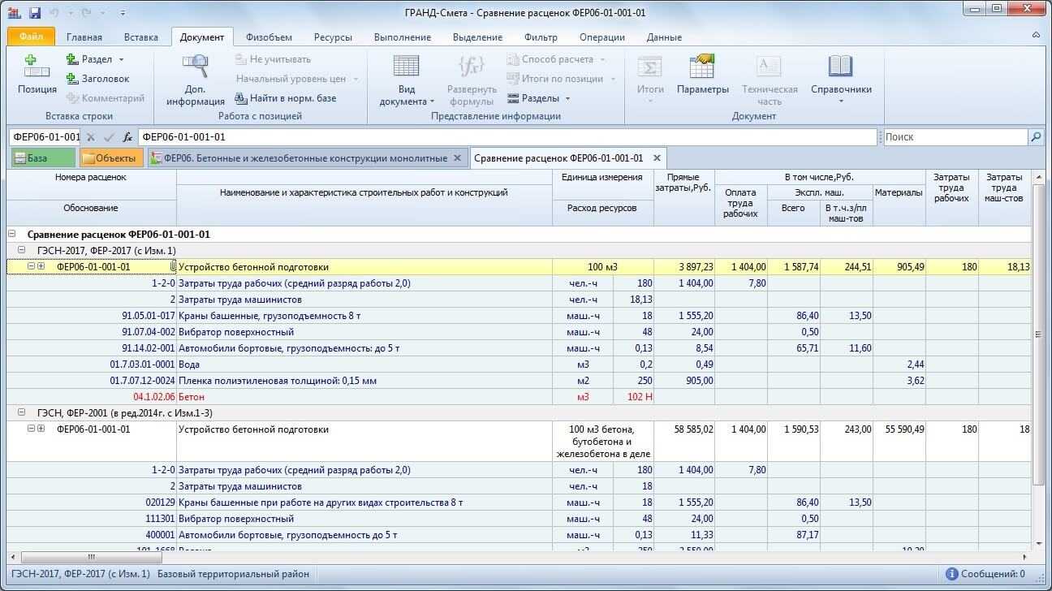Click the Save icon in quick access toolbar
1052x591 pixels.
[x=35, y=13]
